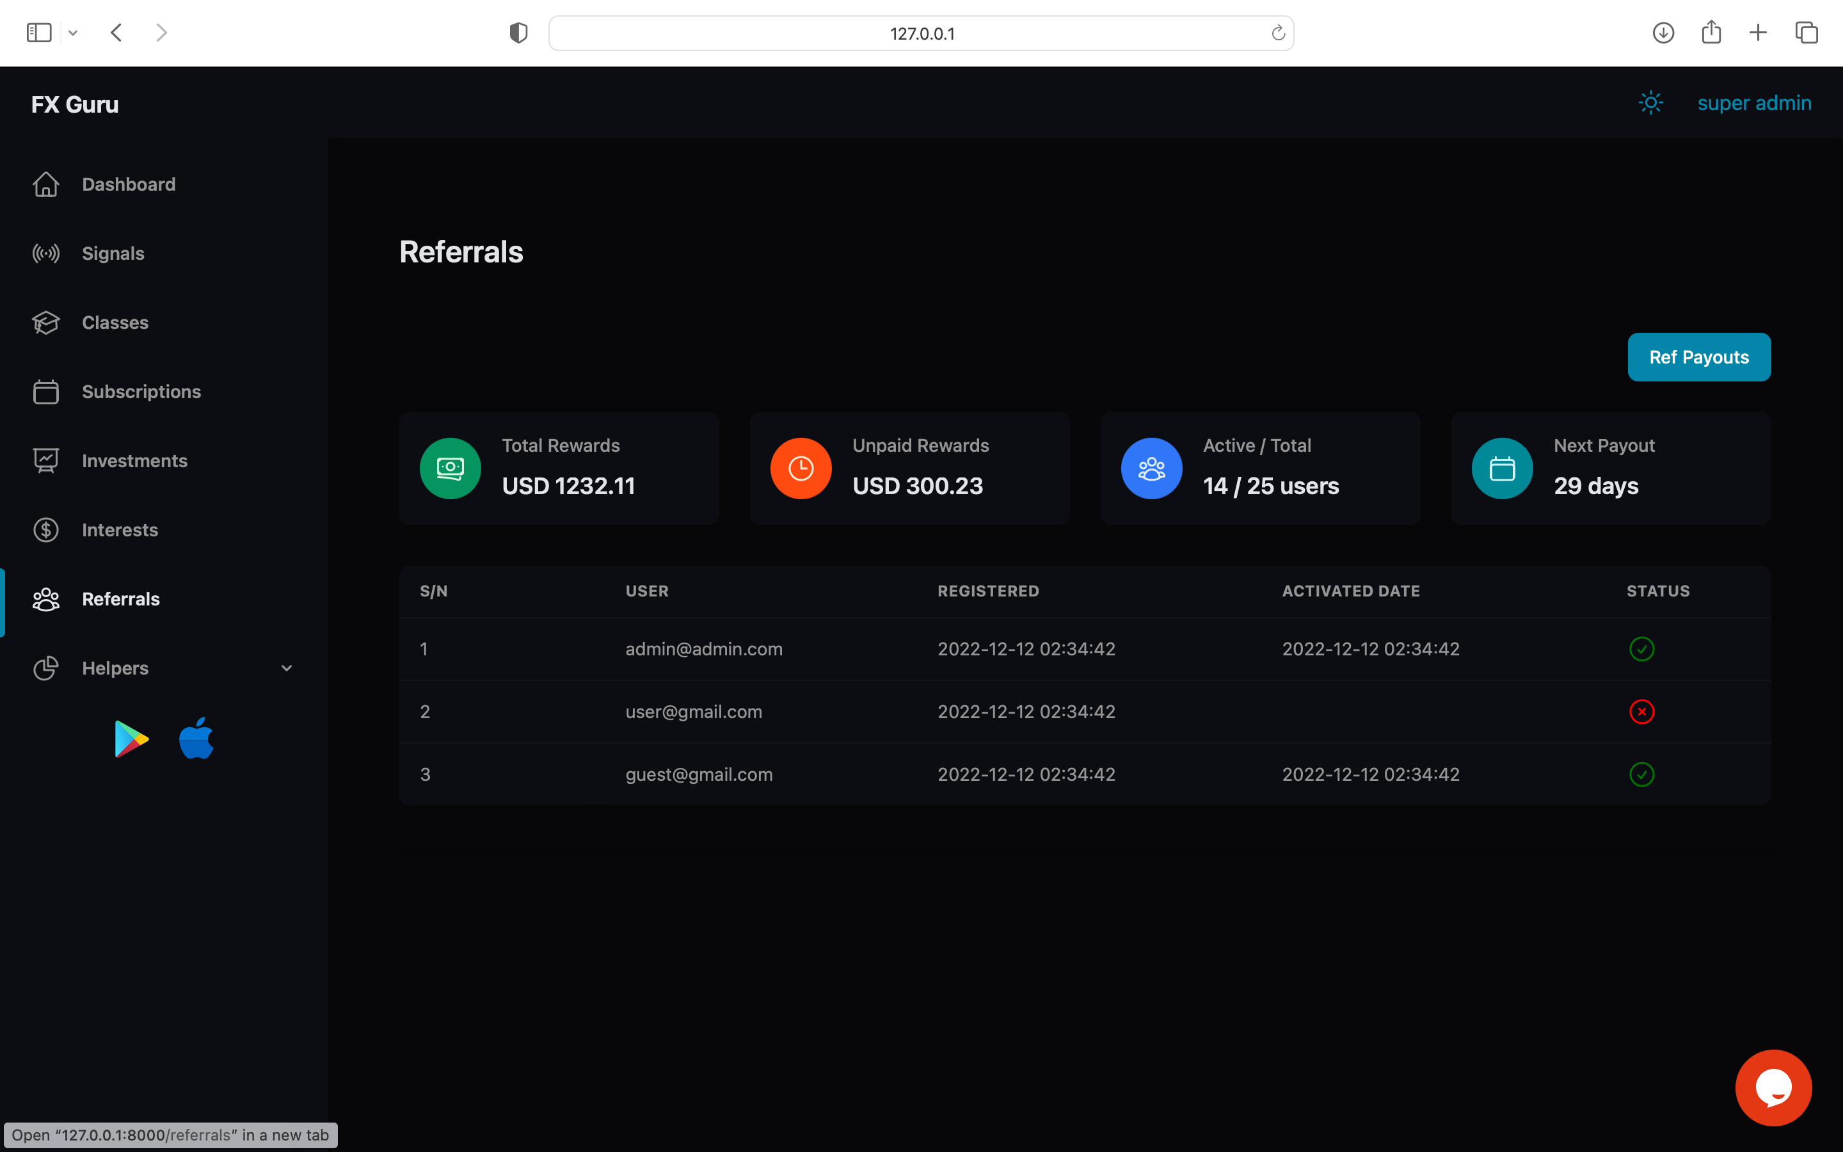Click the red status icon for user@gmail.com
This screenshot has height=1152, width=1843.
[1641, 712]
